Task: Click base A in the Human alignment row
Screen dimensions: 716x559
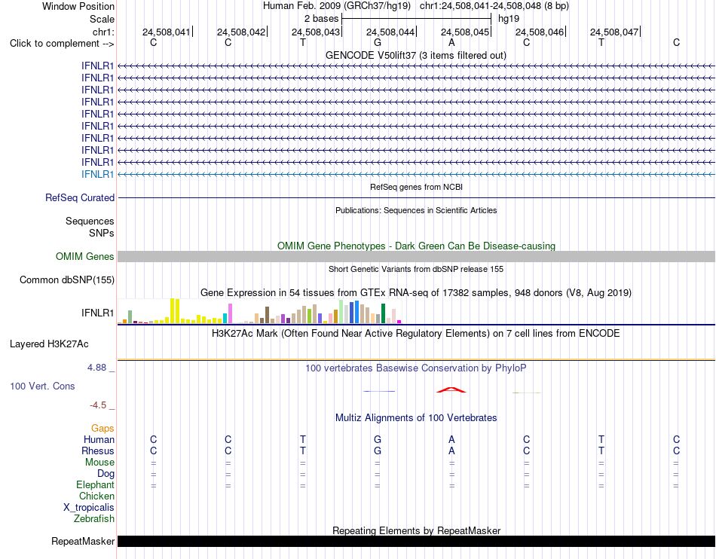Action: (451, 439)
